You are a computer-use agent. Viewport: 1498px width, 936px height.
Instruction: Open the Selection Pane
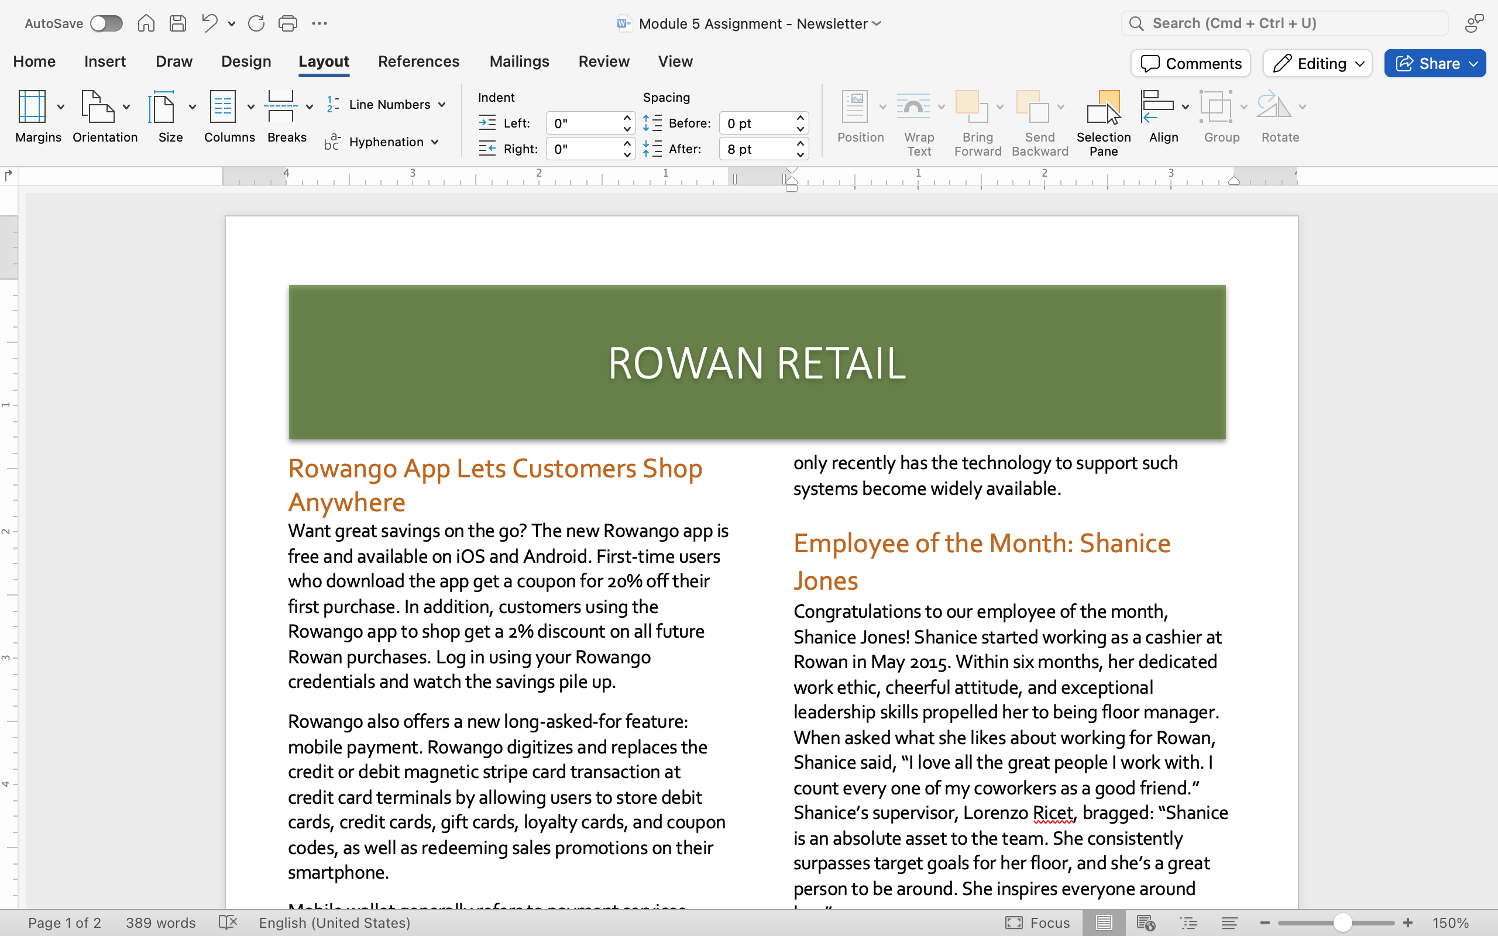[1103, 123]
